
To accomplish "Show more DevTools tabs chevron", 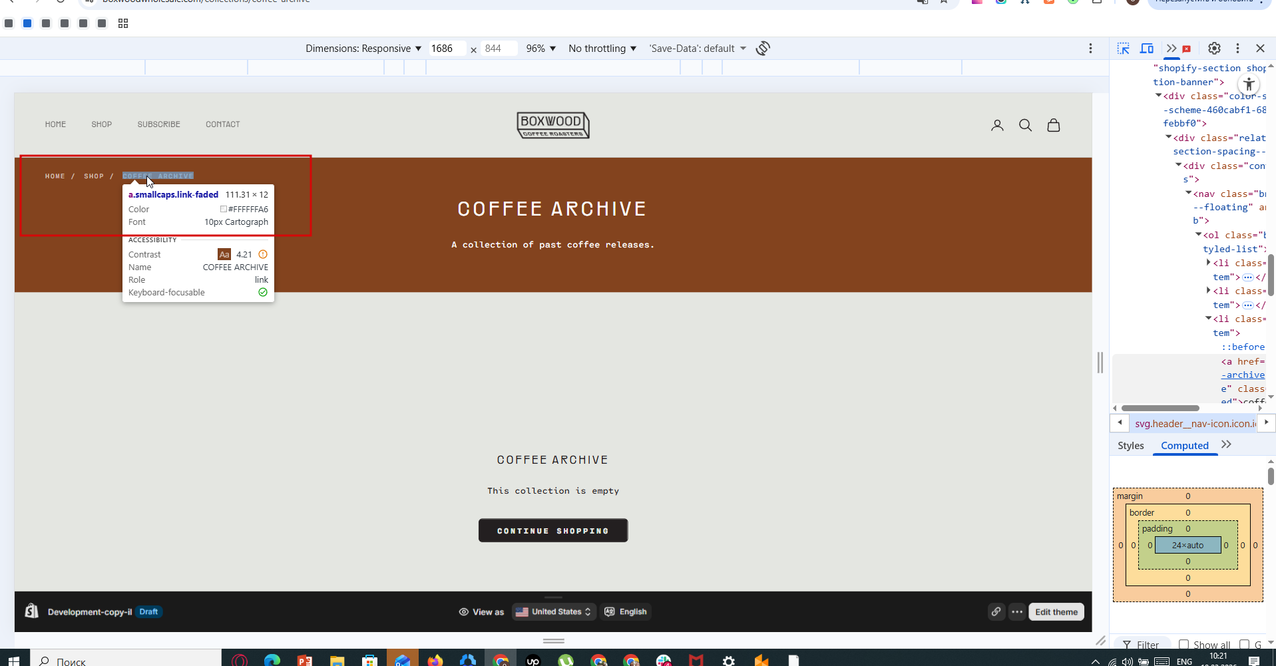I will click(1171, 48).
